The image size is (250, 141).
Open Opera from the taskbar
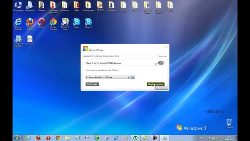[x=48, y=138]
